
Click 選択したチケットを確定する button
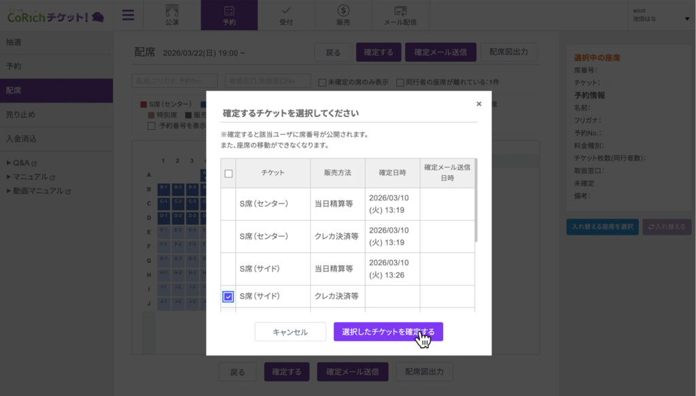click(x=388, y=332)
